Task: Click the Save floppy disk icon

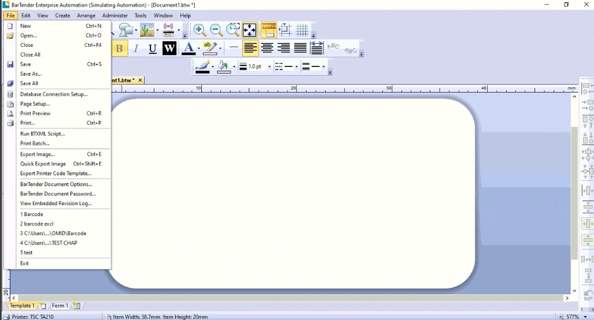Action: tap(10, 64)
